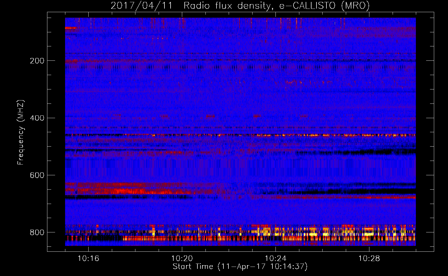Image resolution: width=448 pixels, height=276 pixels.
Task: Click the 10:16 time tick label
Action: point(88,259)
